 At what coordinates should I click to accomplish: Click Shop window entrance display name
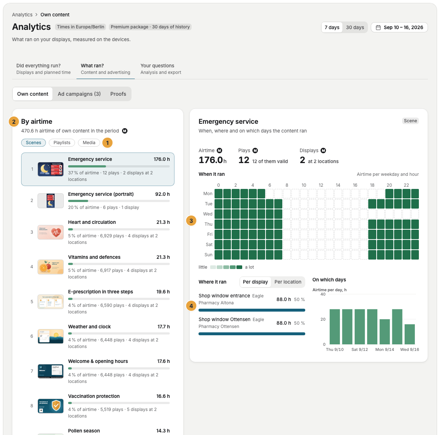[x=224, y=296]
